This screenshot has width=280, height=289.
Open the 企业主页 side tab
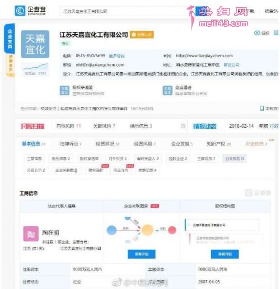pos(10,39)
